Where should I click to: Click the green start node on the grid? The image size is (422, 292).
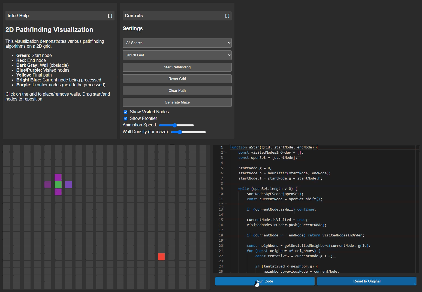coord(58,184)
